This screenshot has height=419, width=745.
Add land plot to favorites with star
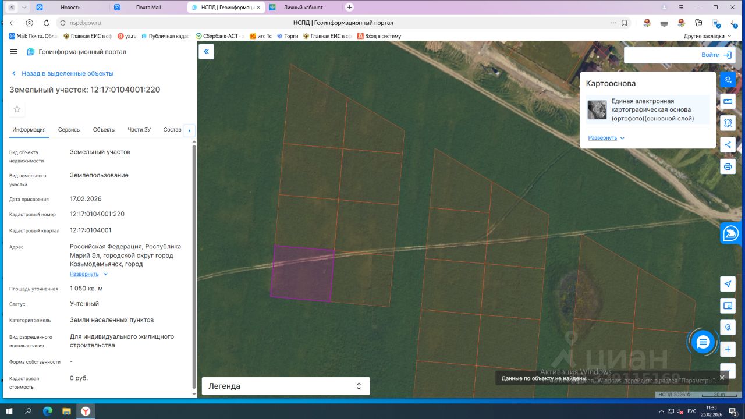17,109
